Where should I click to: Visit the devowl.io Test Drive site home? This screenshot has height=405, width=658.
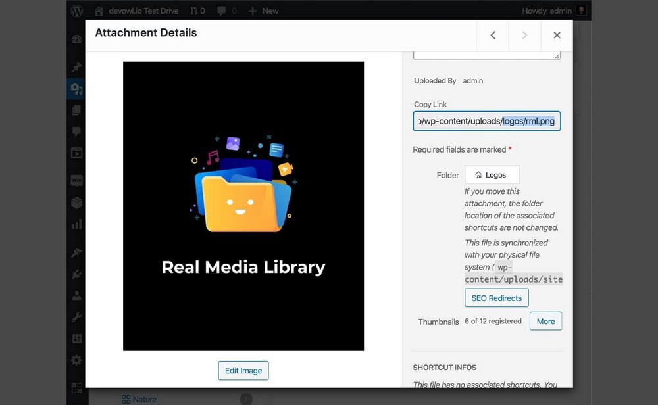click(x=137, y=11)
